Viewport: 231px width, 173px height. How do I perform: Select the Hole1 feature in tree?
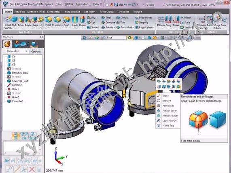(13, 89)
